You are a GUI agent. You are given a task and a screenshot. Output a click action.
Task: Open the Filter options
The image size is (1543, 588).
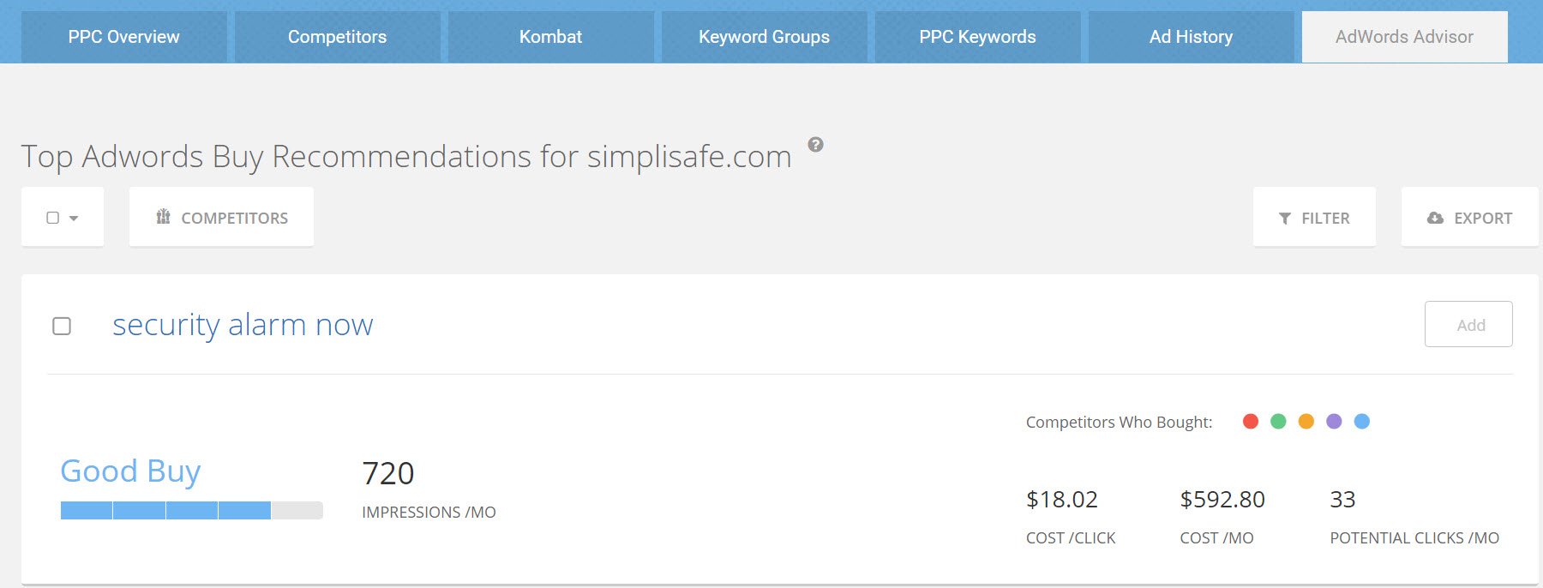pyautogui.click(x=1314, y=218)
